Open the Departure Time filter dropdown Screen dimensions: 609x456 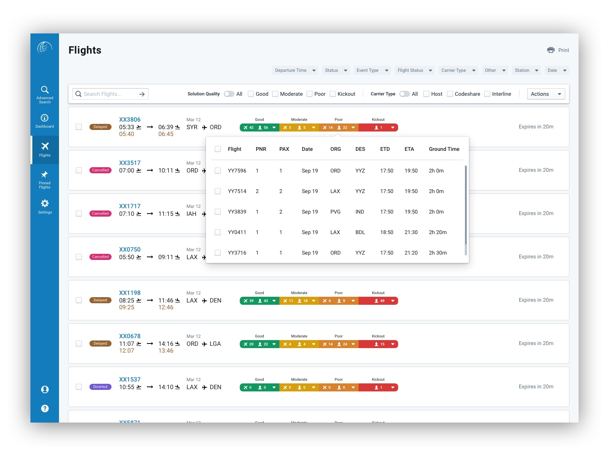point(295,70)
